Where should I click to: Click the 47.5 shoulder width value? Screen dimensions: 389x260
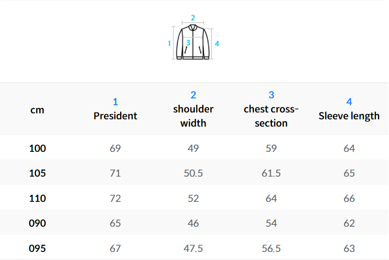[x=193, y=248]
